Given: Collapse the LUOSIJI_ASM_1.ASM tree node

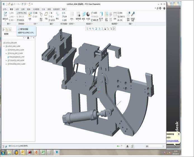Looking at the screenshot, I should pyautogui.click(x=4, y=46).
